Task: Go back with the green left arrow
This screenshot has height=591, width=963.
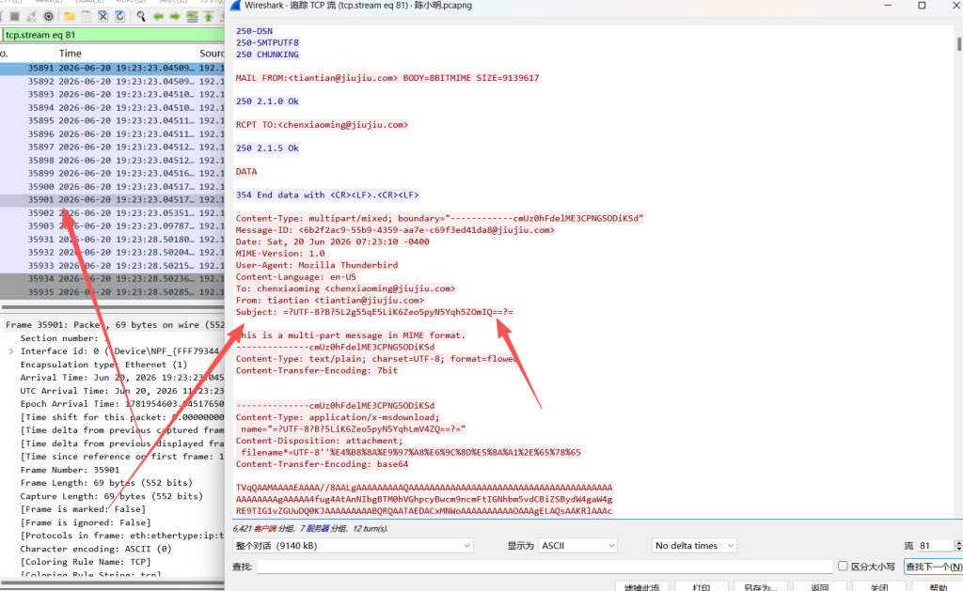Action: tap(158, 17)
